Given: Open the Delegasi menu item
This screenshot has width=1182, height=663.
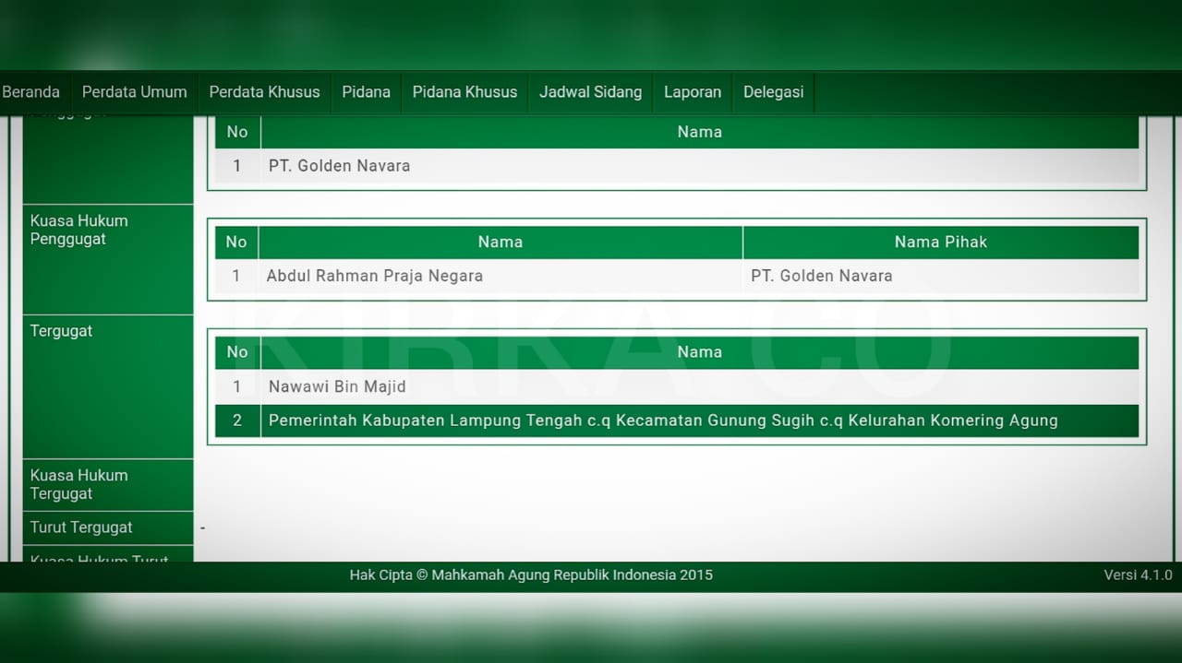Looking at the screenshot, I should [x=773, y=92].
